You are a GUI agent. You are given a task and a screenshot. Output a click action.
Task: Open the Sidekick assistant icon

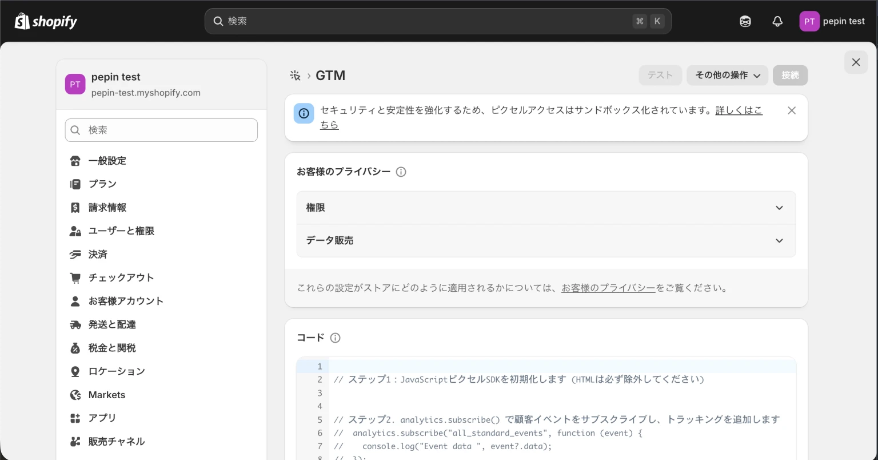point(745,22)
